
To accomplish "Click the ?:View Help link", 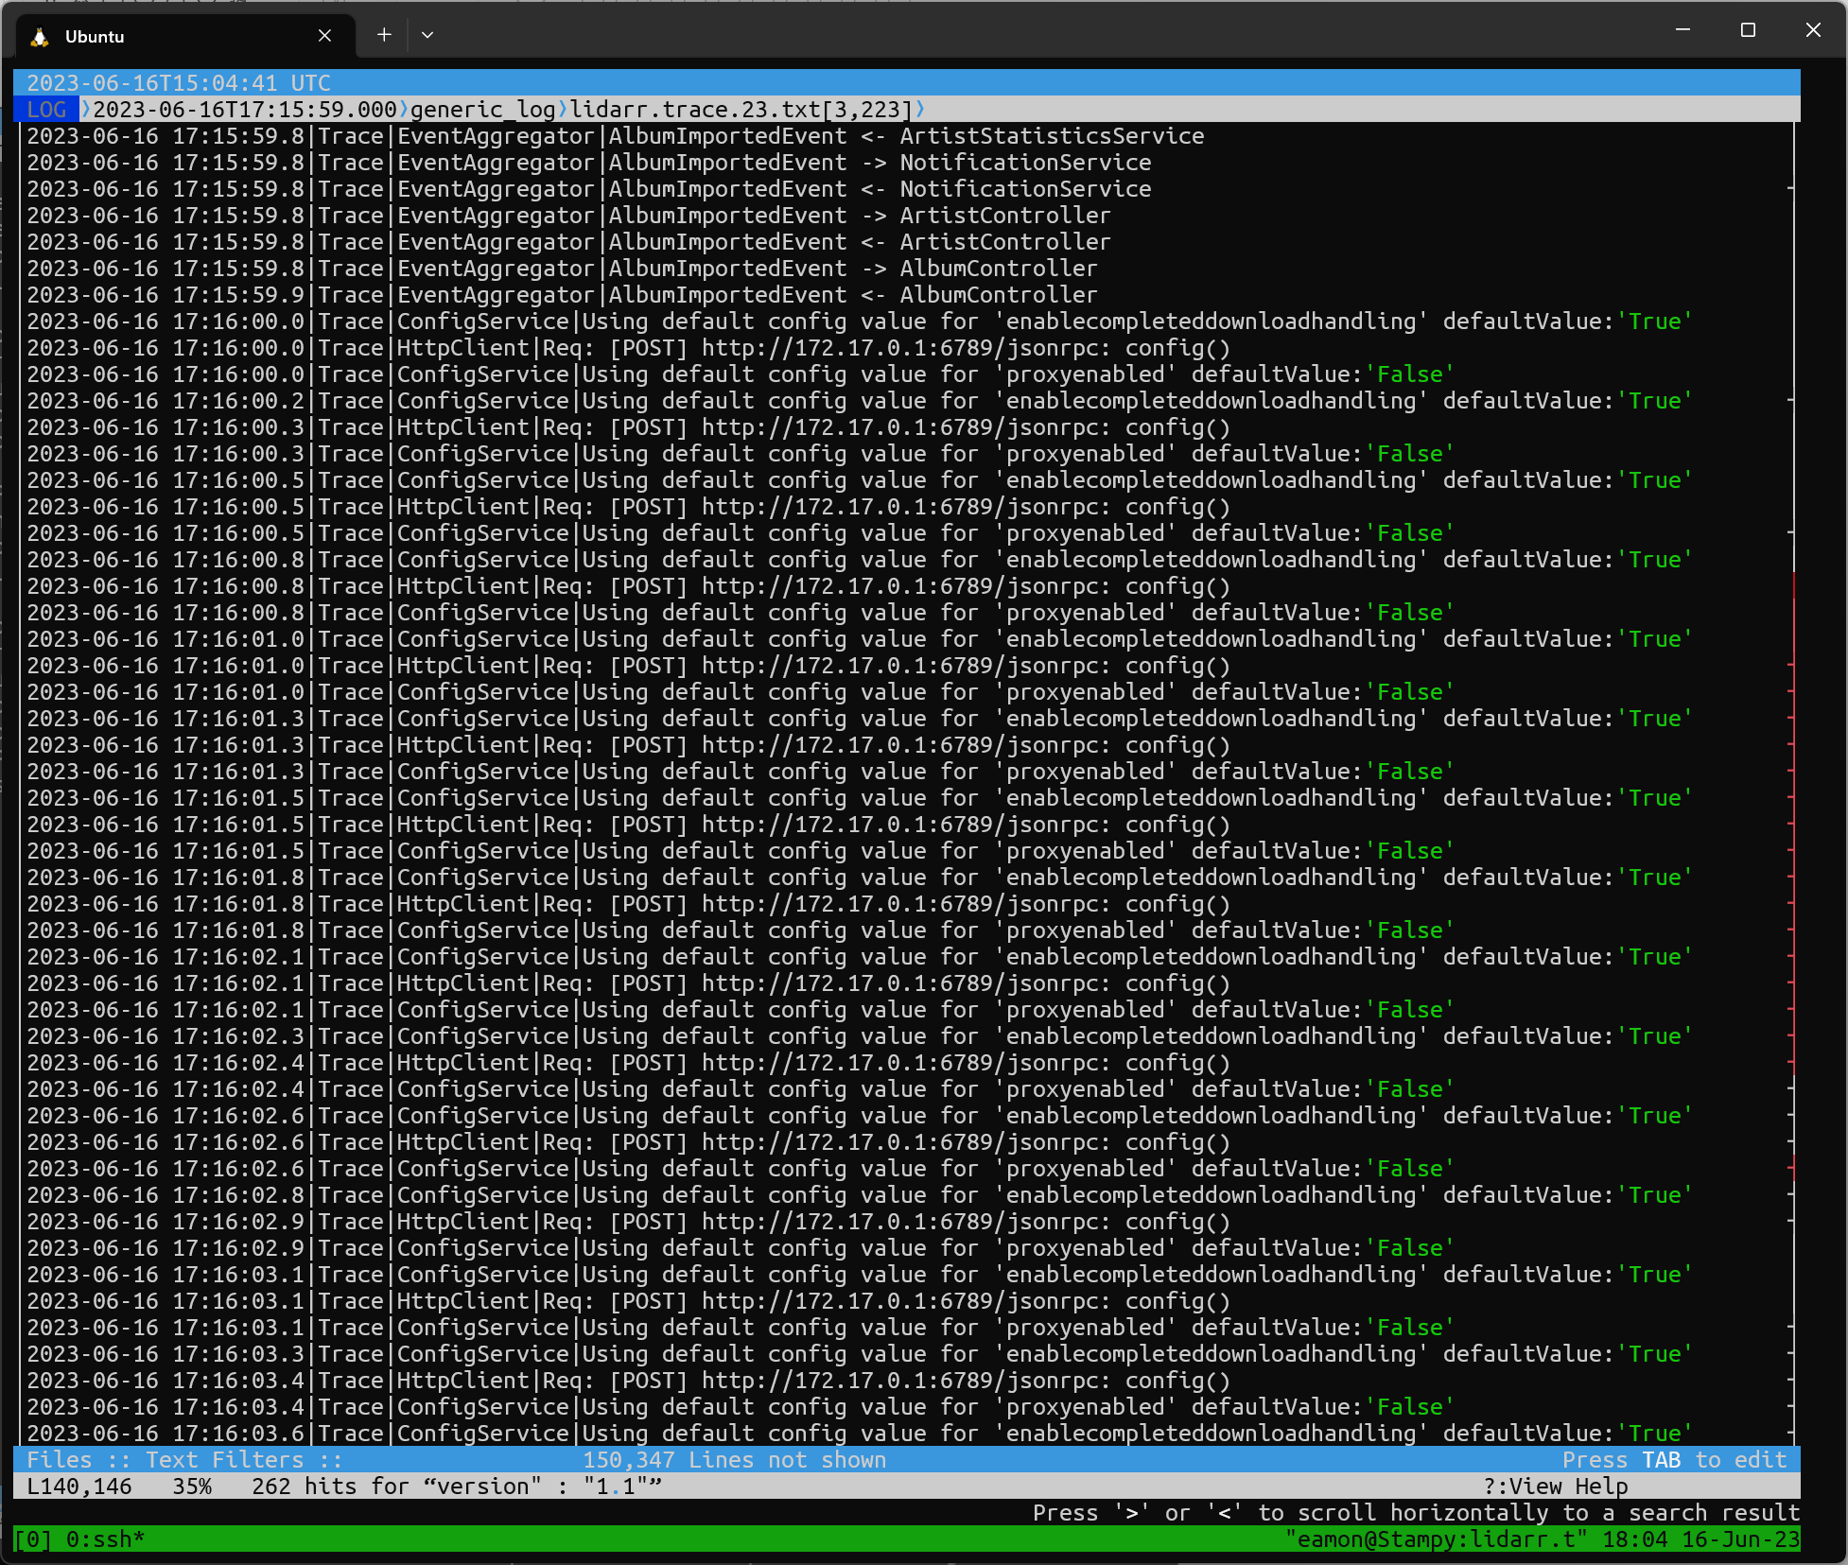I will [1556, 1486].
